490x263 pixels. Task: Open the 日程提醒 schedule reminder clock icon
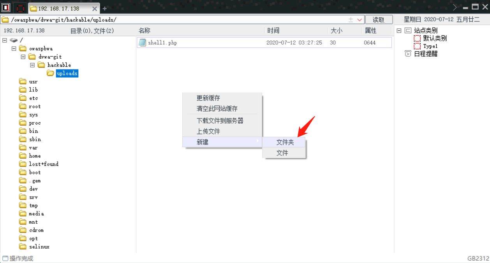click(408, 54)
